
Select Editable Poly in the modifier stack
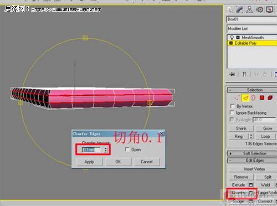pyautogui.click(x=245, y=43)
